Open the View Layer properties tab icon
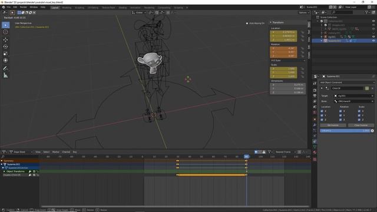Image resolution: width=377 pixels, height=212 pixels. pos(315,101)
